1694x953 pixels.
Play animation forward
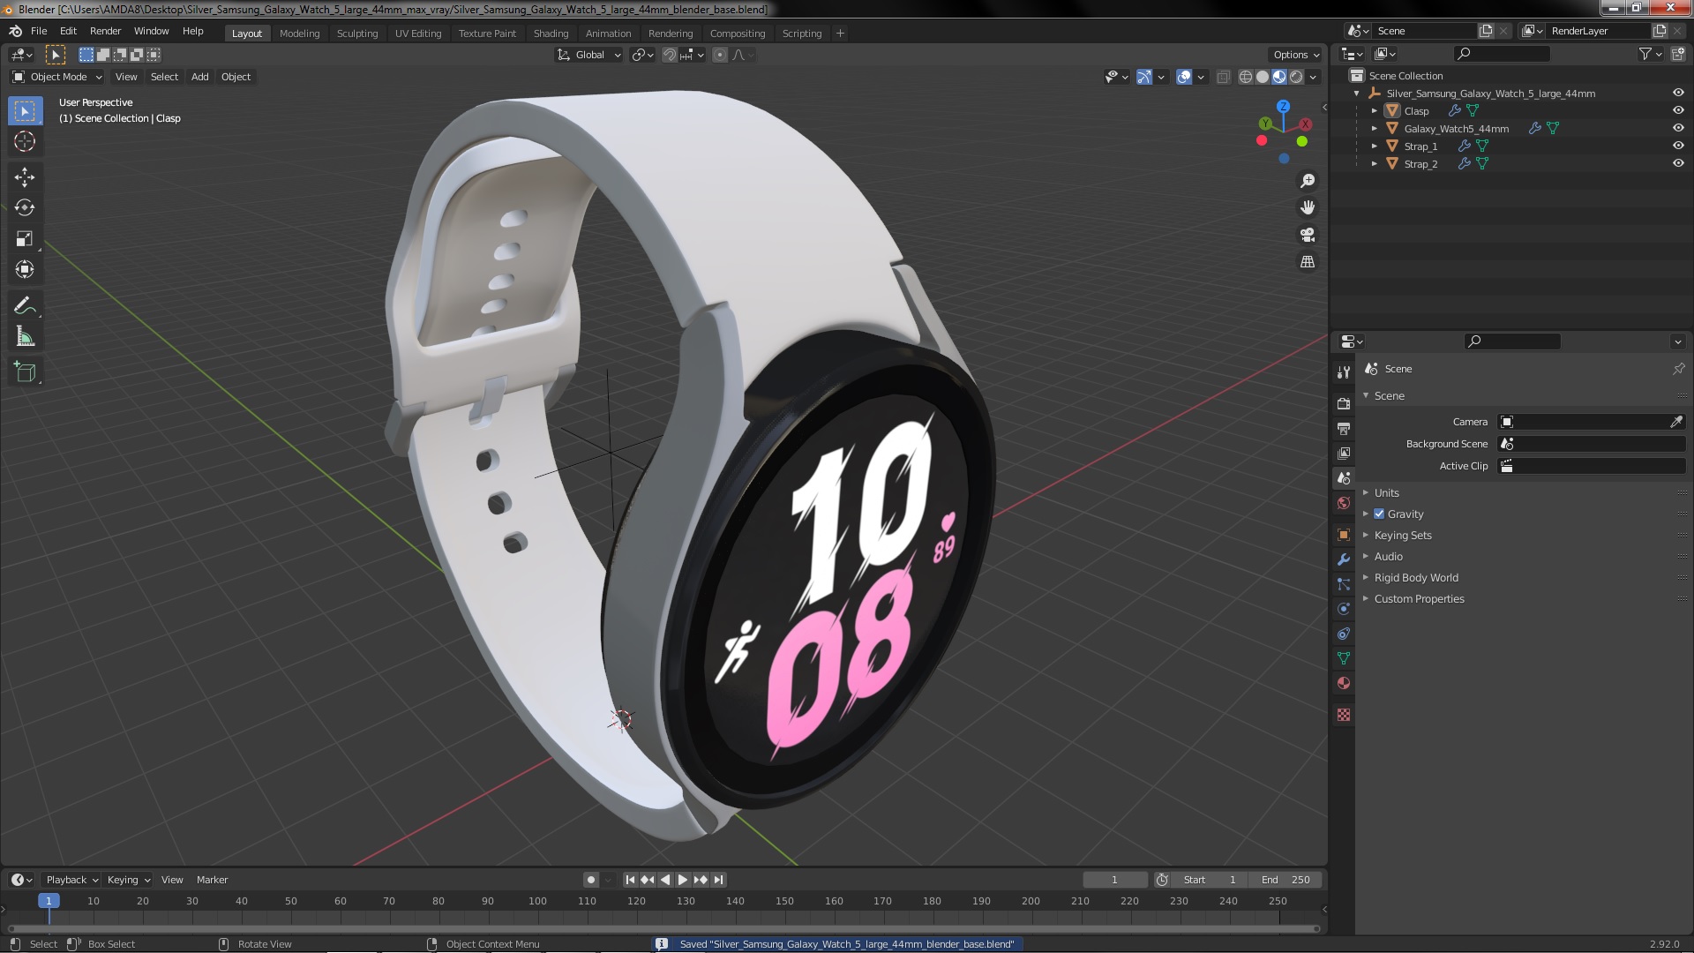tap(682, 880)
